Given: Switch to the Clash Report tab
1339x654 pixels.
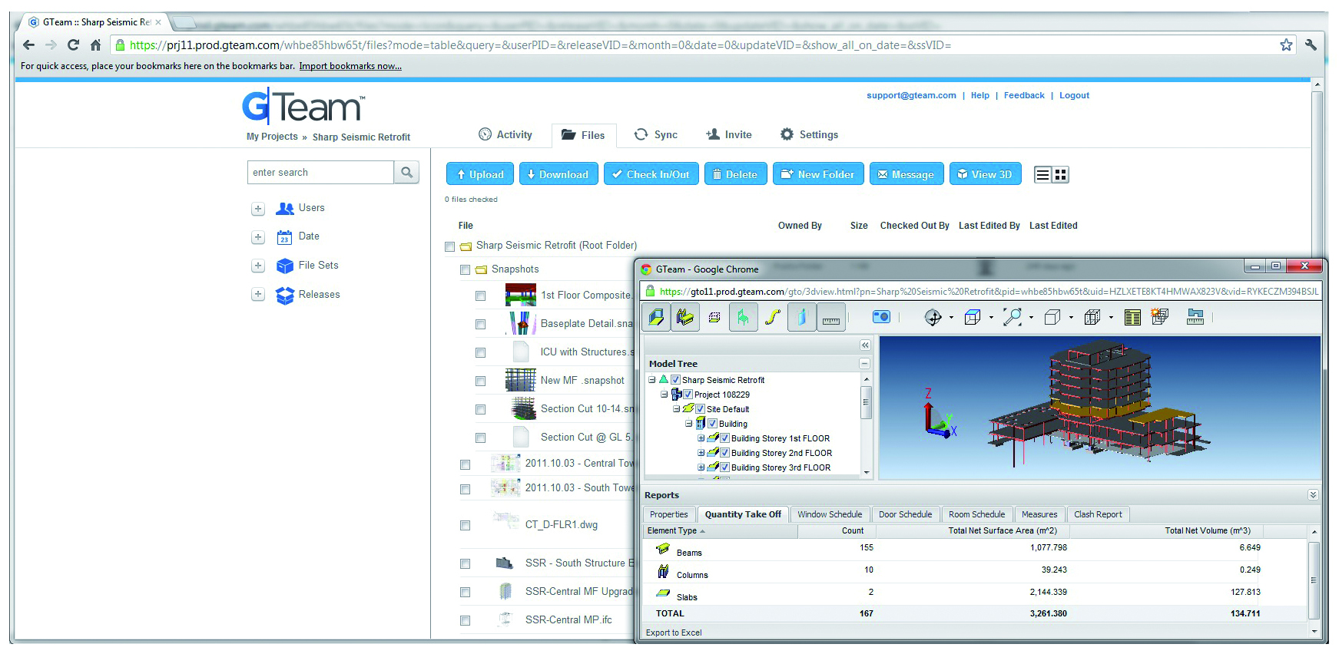Looking at the screenshot, I should 1098,514.
